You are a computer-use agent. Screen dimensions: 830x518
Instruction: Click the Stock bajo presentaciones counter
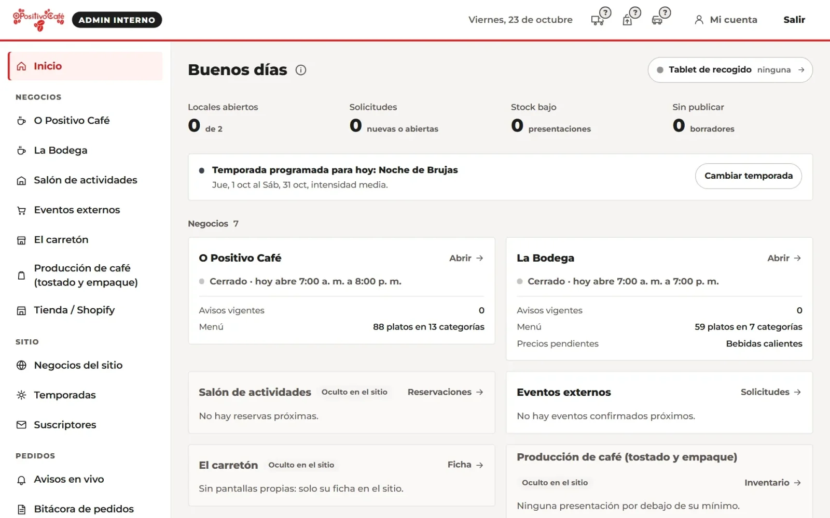pyautogui.click(x=551, y=118)
